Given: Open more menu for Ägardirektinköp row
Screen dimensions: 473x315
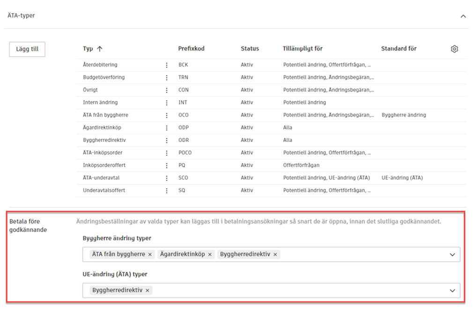Looking at the screenshot, I should click(167, 128).
